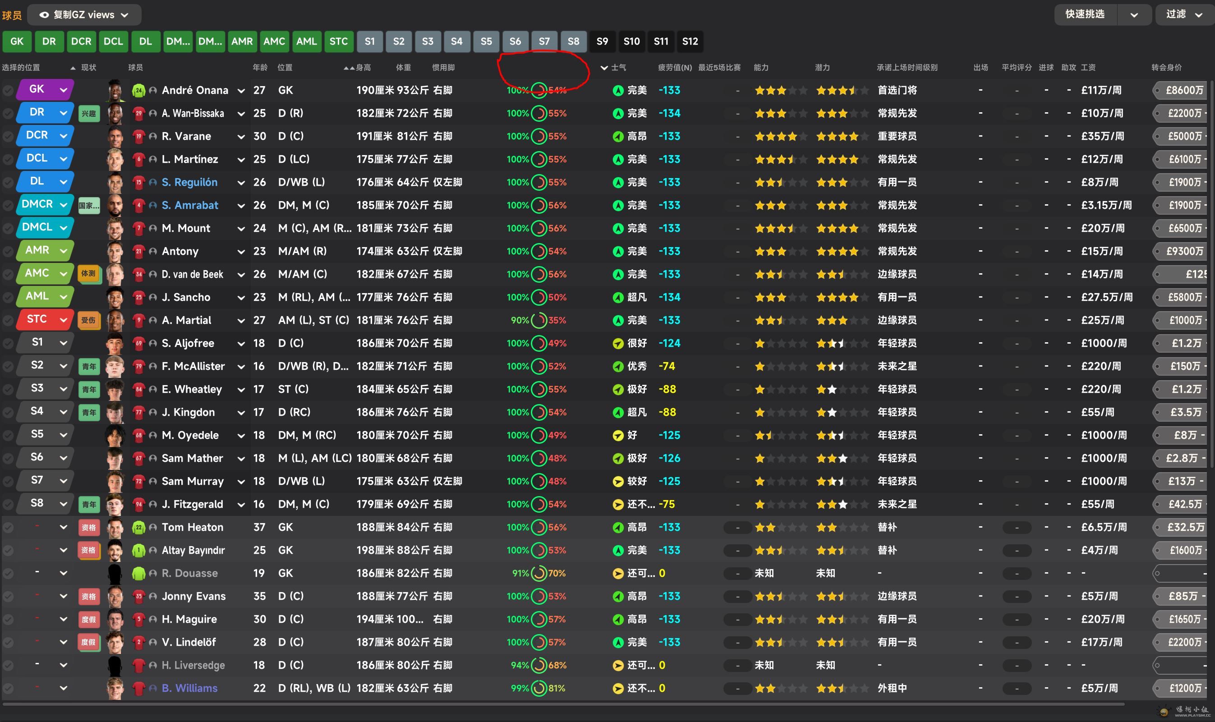
Task: Click L. Martínez's condition ring icon
Action: (538, 159)
